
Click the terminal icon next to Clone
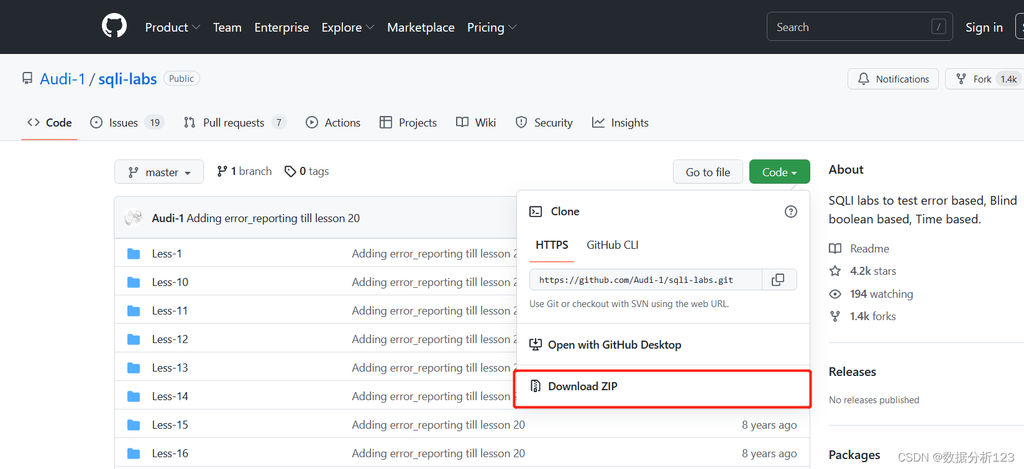pos(536,212)
